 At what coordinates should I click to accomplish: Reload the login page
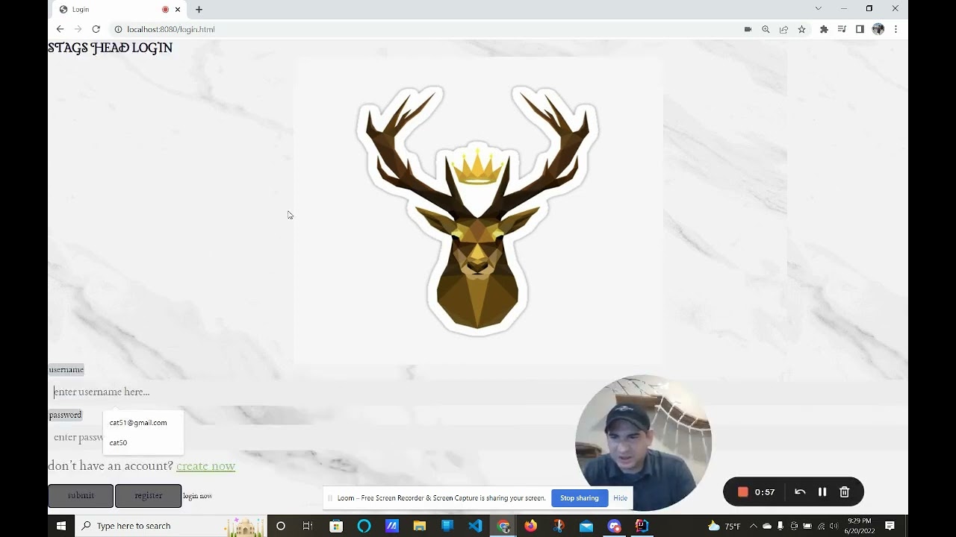point(96,29)
